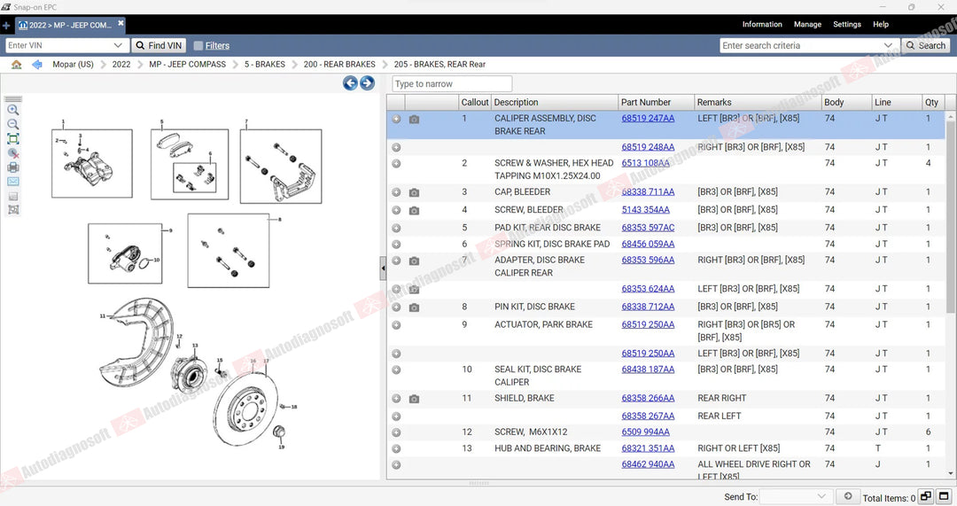Screen dimensions: 957x506
Task: Click the single window icon in status bar
Action: click(x=944, y=496)
